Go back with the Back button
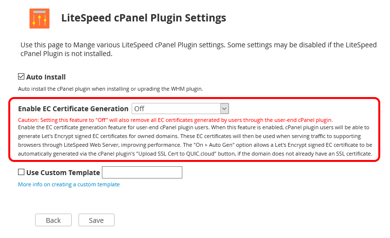This screenshot has width=390, height=238. [x=53, y=220]
